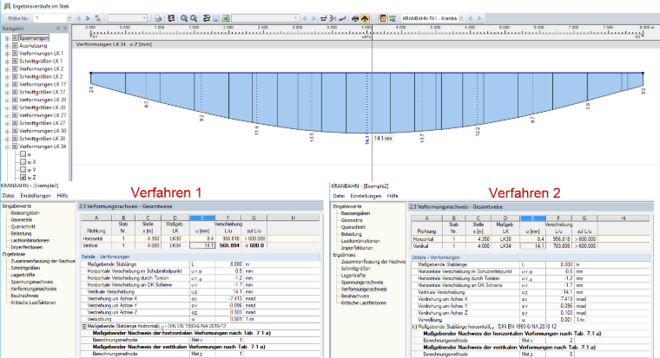Click the 14.1 u cell in Verfahren 1 Vertikal row
The height and width of the screenshot is (358, 660).
(202, 245)
